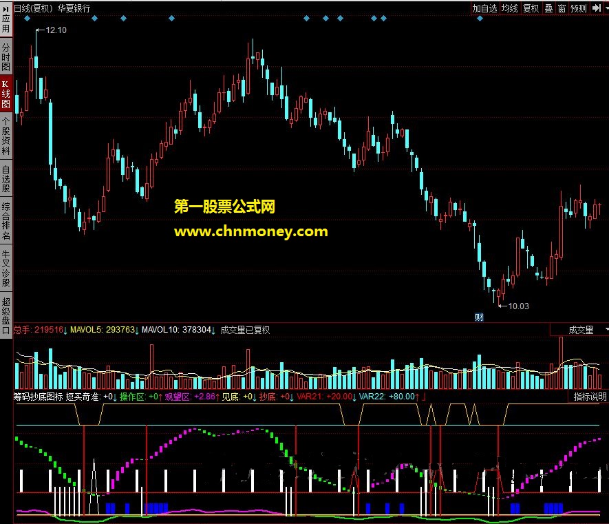This screenshot has width=609, height=524.
Task: Click the 财 financial marker icon
Action: click(x=479, y=317)
